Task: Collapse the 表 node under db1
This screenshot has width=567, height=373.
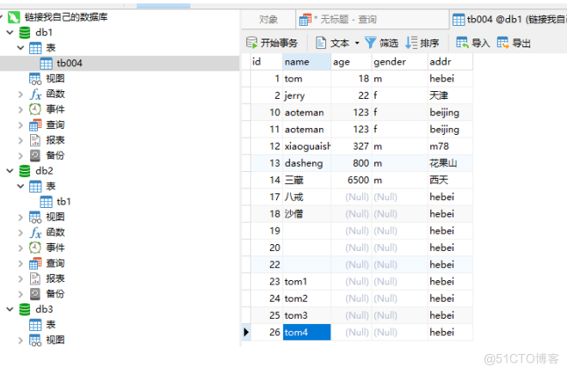Action: 21,48
